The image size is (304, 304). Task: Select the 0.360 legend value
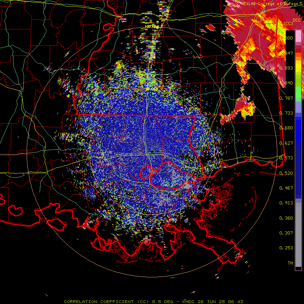click(x=286, y=218)
